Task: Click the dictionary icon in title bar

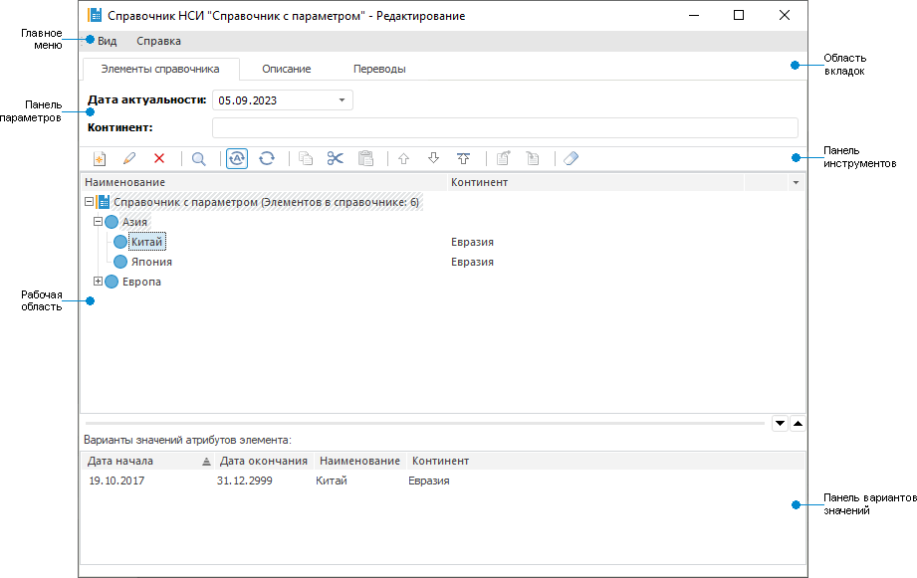Action: [95, 15]
